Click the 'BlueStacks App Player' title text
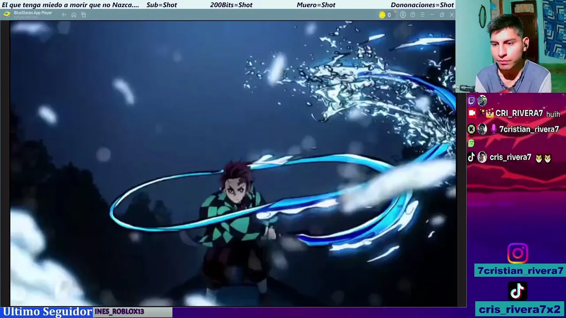Viewport: 566px width, 318px height. [x=33, y=13]
